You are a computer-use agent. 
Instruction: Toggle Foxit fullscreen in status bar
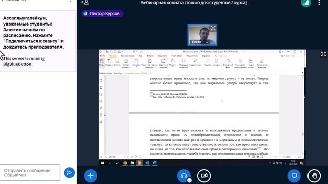coord(299,157)
